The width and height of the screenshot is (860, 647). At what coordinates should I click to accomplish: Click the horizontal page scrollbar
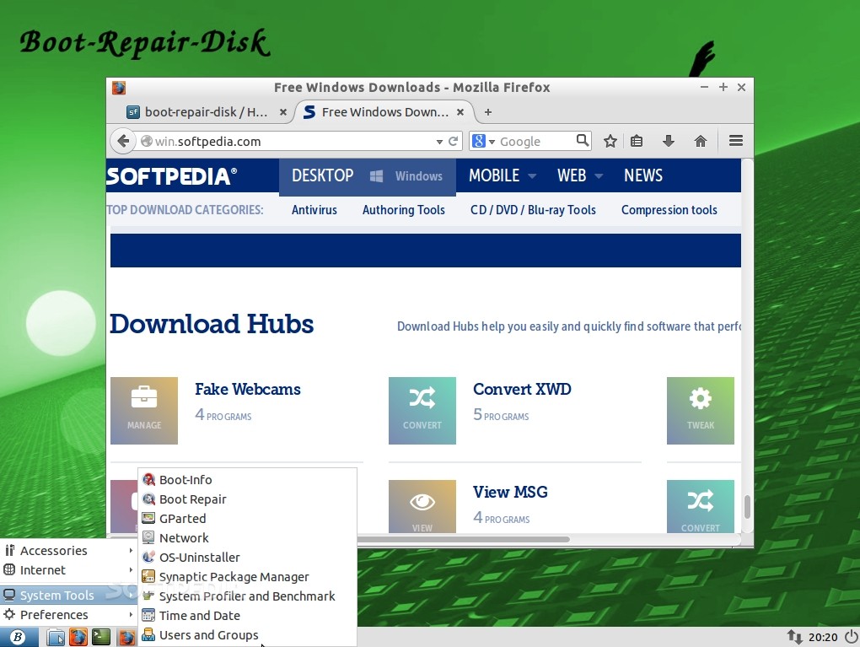(464, 539)
